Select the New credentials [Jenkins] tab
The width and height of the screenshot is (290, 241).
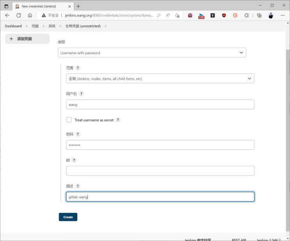pyautogui.click(x=43, y=6)
